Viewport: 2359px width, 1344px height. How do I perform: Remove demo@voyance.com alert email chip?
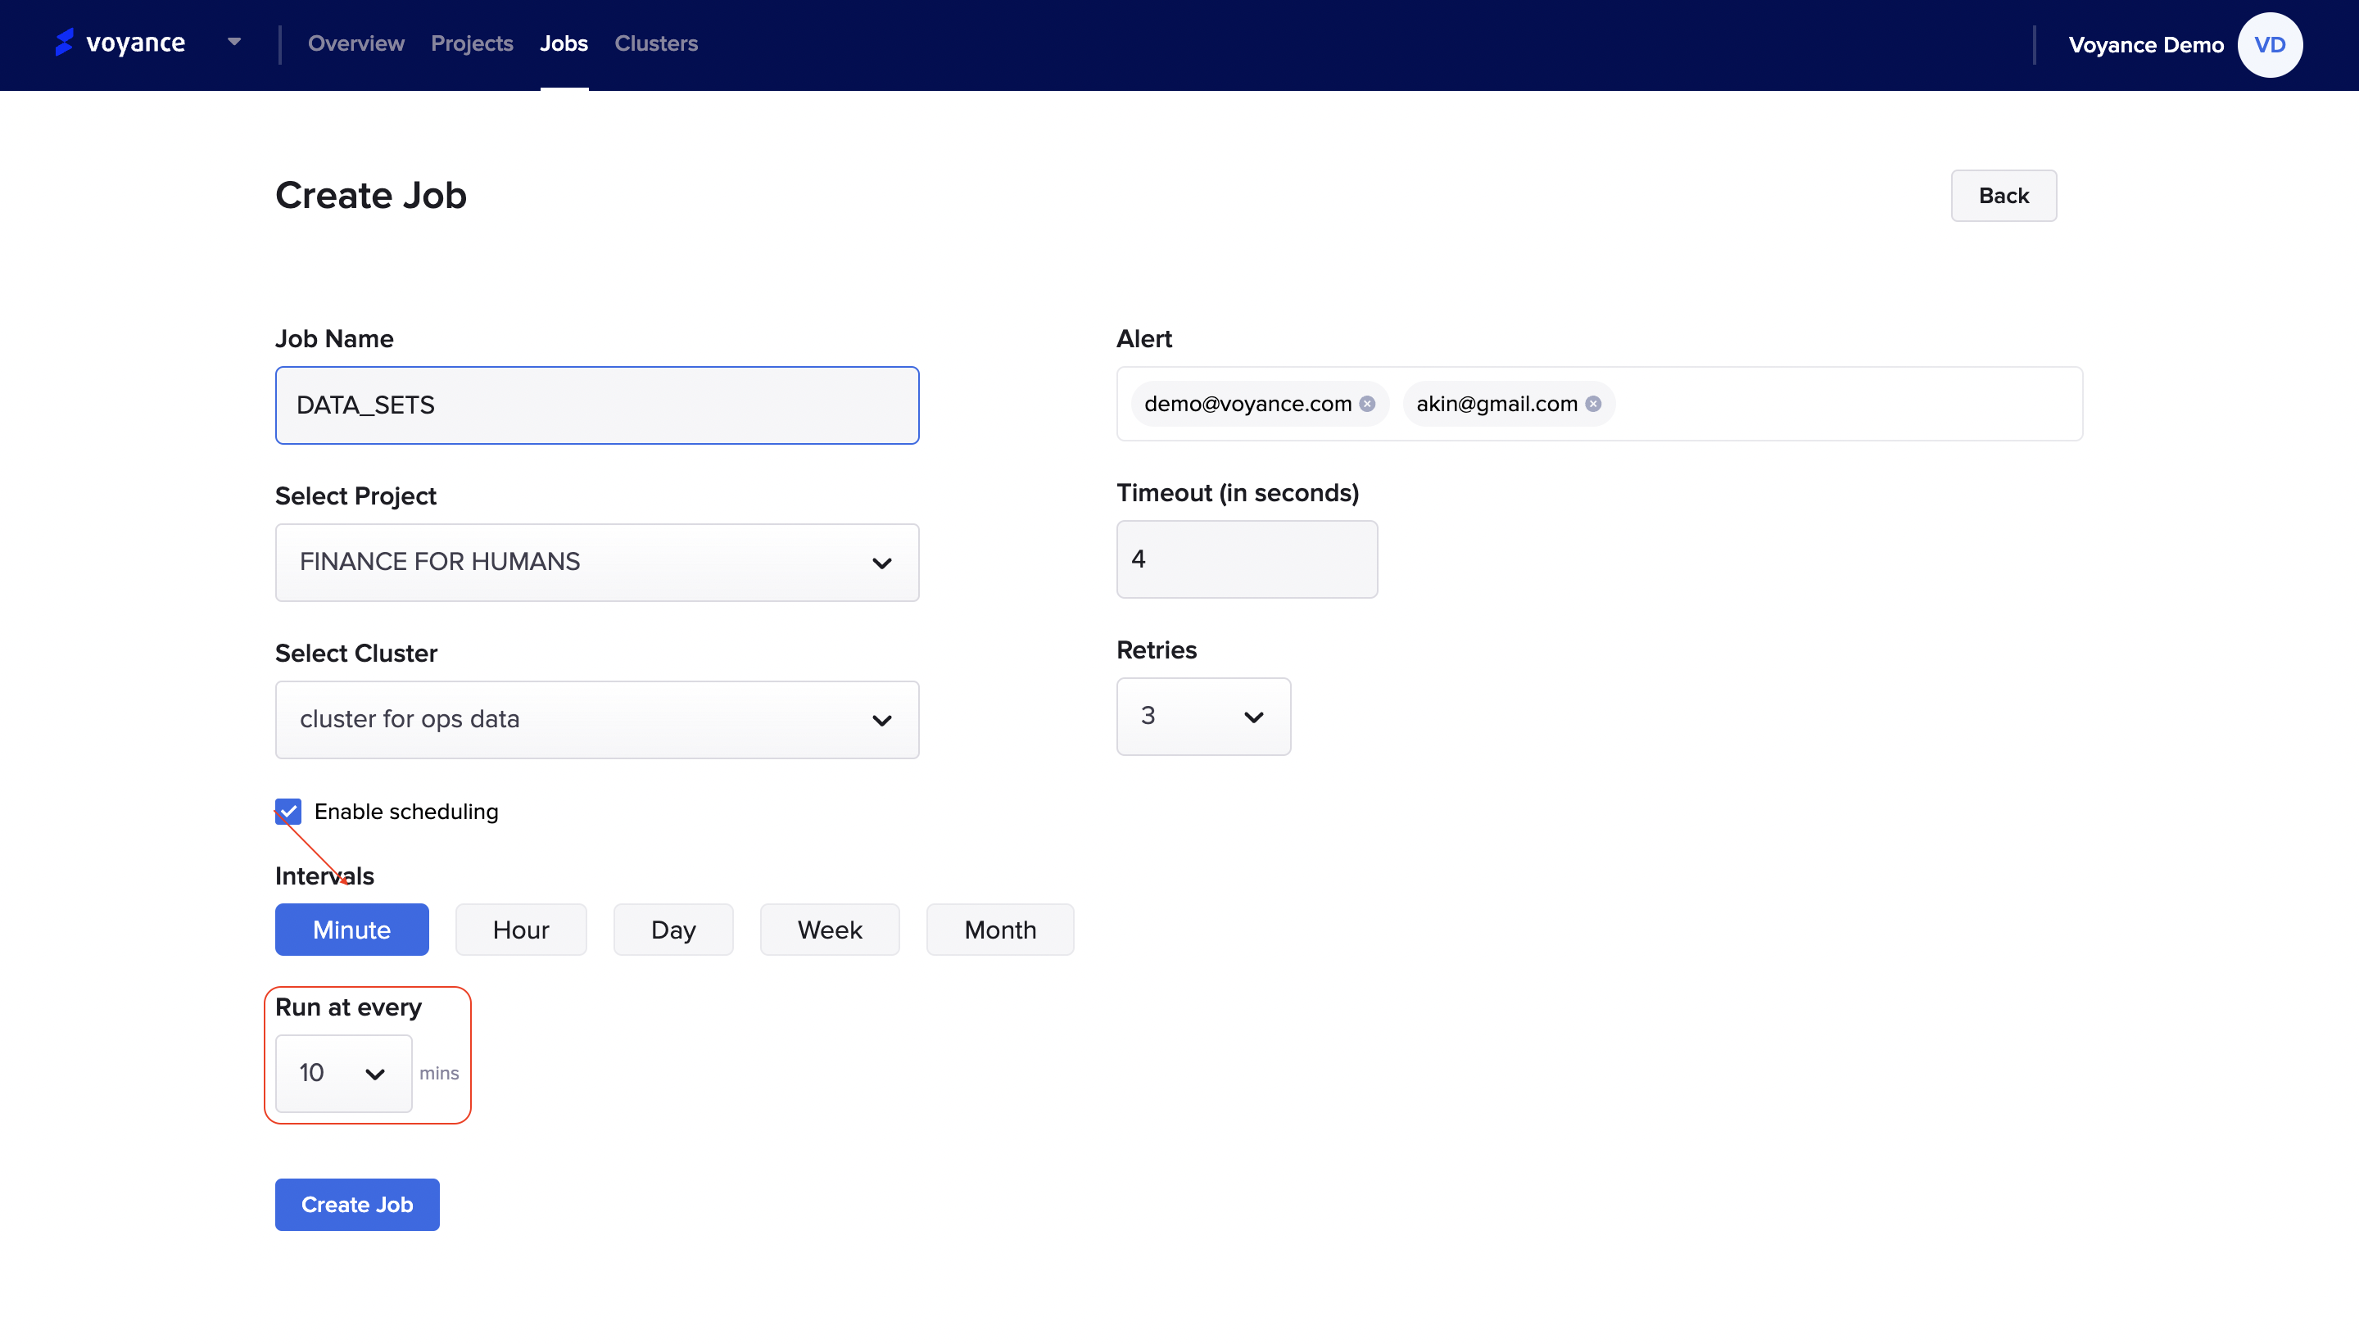[1367, 404]
